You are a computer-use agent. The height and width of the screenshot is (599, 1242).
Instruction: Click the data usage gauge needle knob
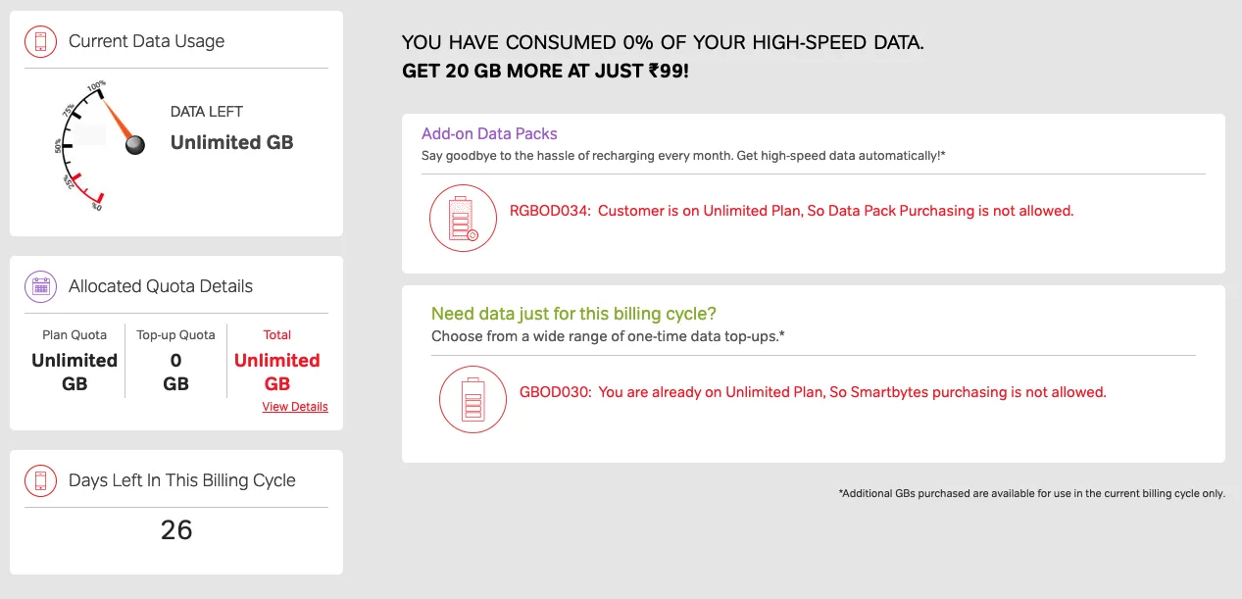click(x=135, y=144)
